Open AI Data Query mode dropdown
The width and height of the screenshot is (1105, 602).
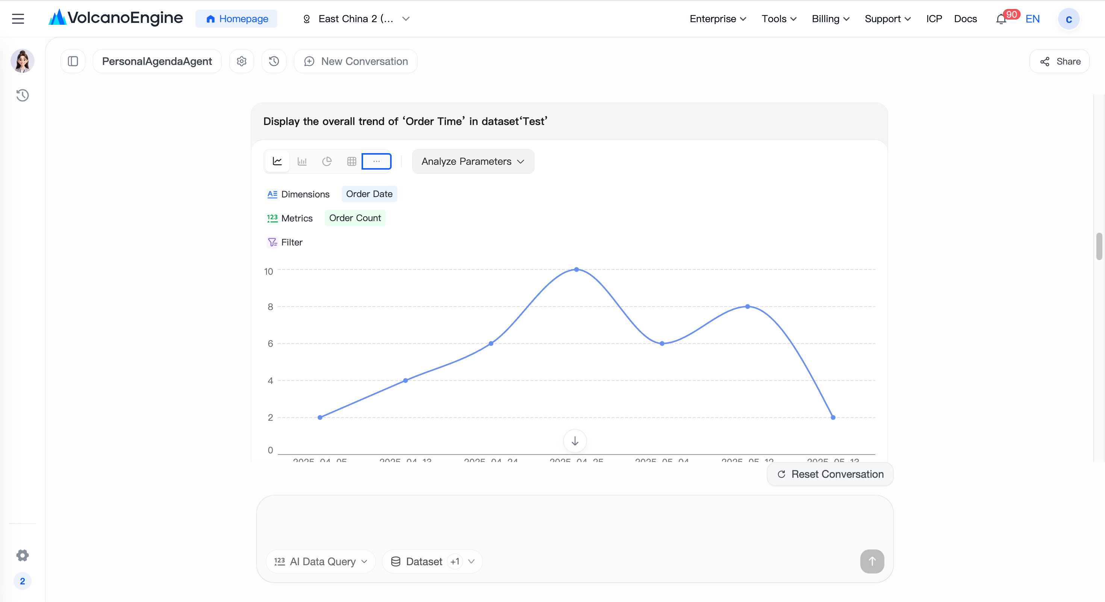click(321, 561)
